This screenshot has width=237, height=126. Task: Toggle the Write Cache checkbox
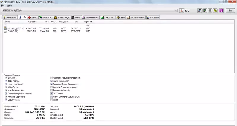tap(6, 87)
